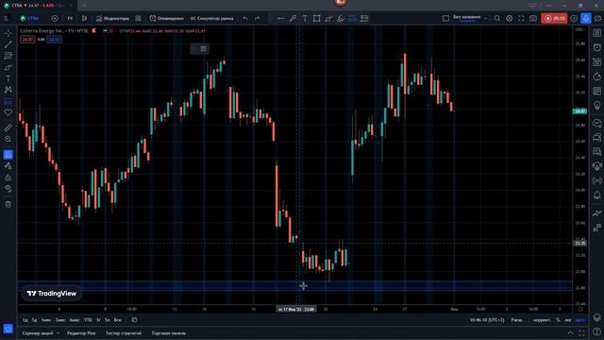Open notifications bell in right sidebar
604x340 pixels.
[x=597, y=195]
